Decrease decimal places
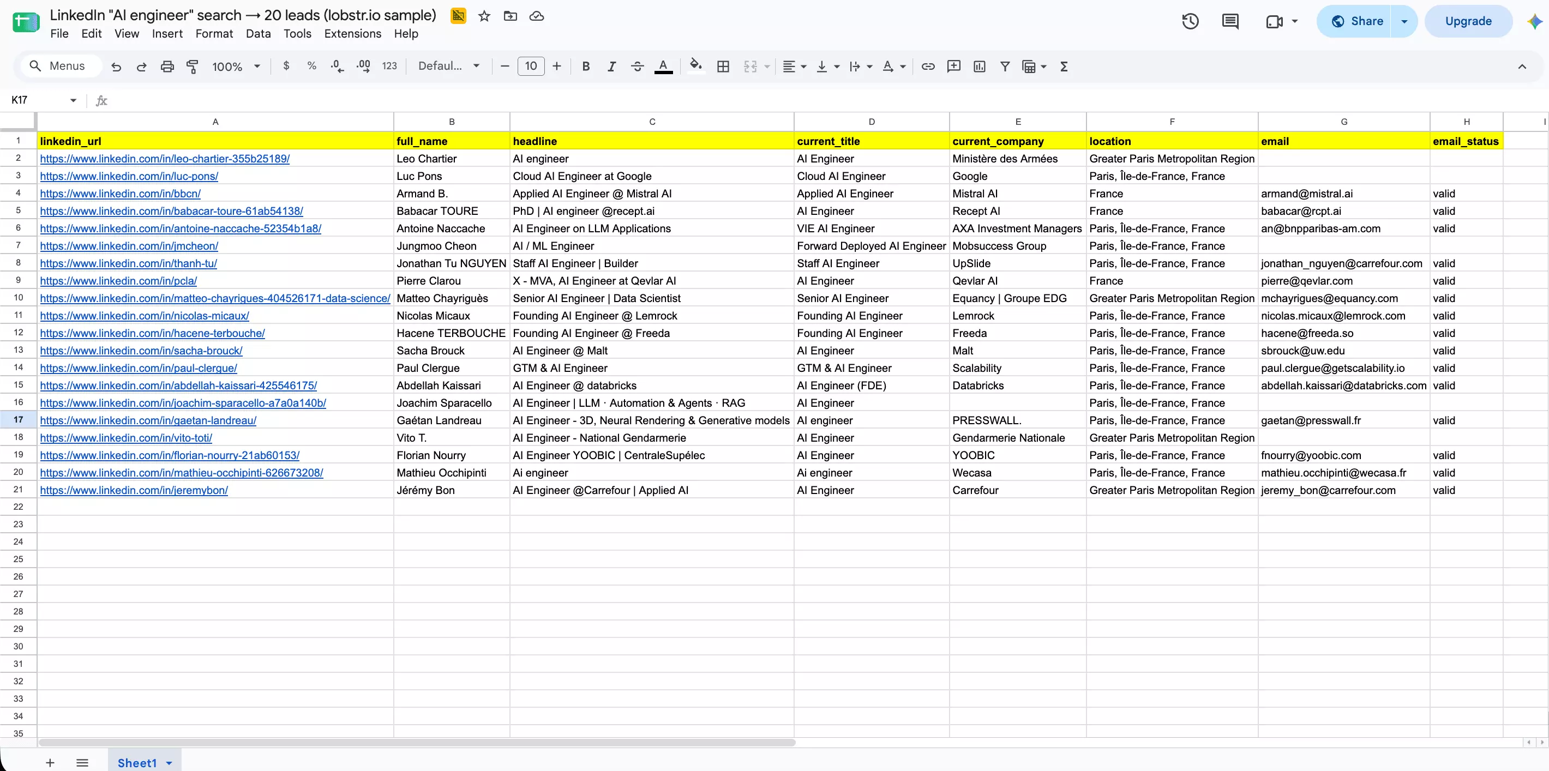Image resolution: width=1549 pixels, height=771 pixels. [337, 66]
